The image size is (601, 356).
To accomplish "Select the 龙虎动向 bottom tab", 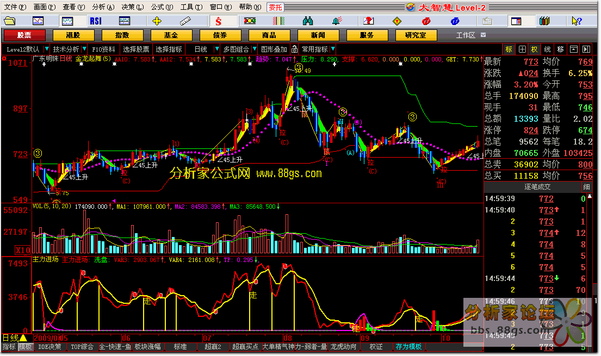I will click(343, 347).
